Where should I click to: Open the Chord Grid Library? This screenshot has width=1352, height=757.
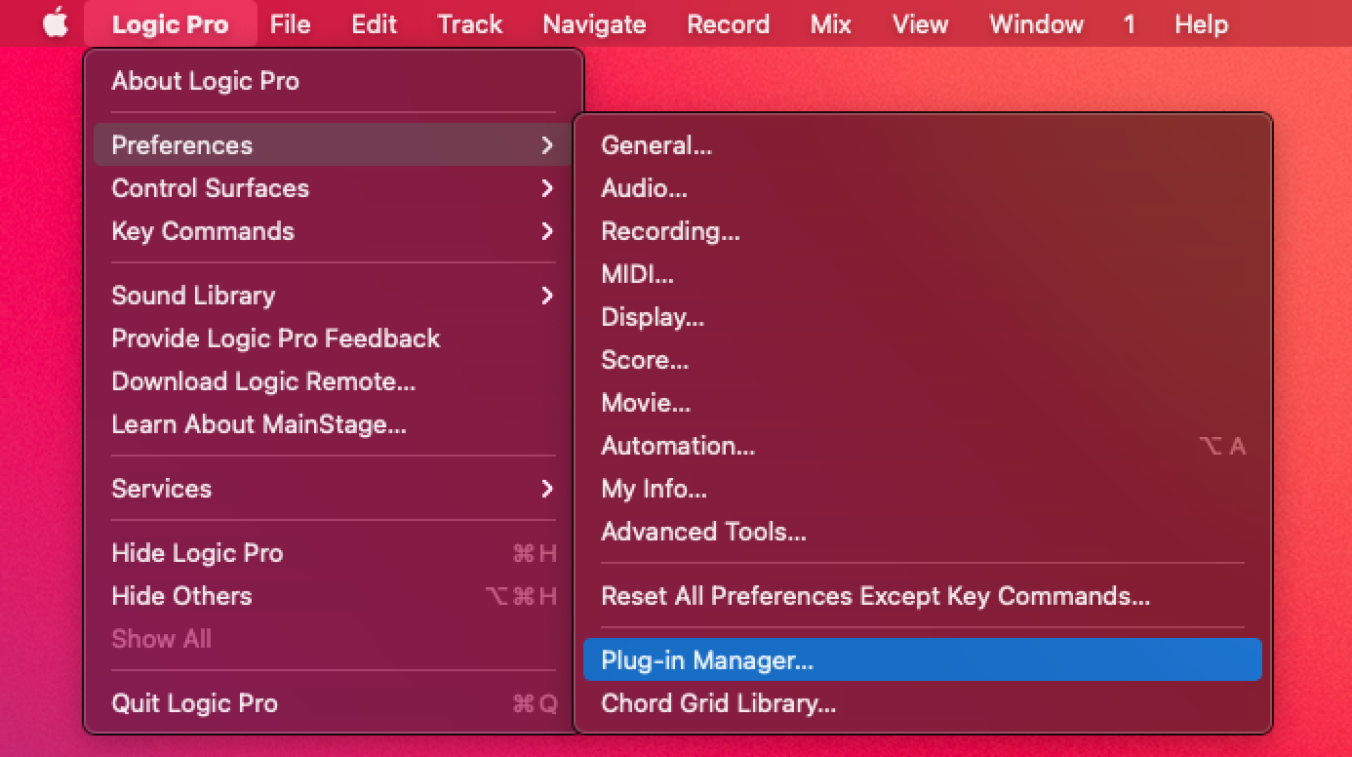click(x=923, y=703)
